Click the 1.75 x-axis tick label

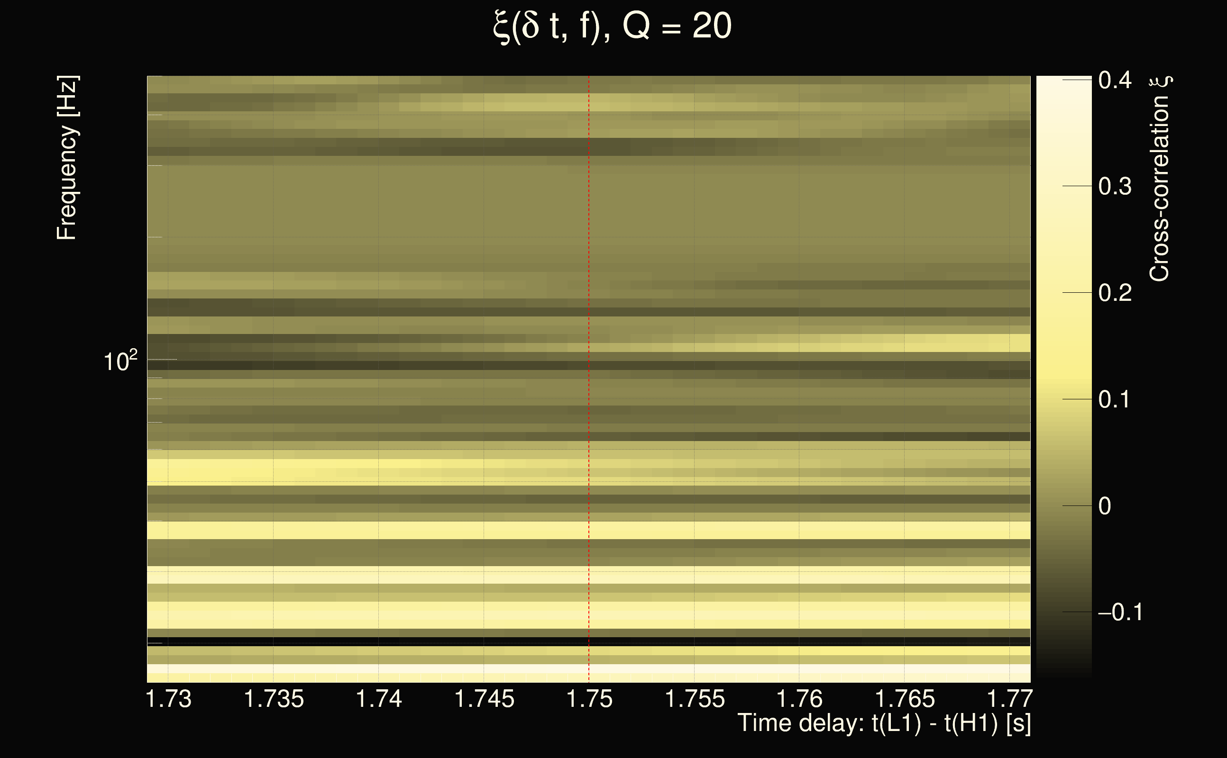(x=589, y=699)
